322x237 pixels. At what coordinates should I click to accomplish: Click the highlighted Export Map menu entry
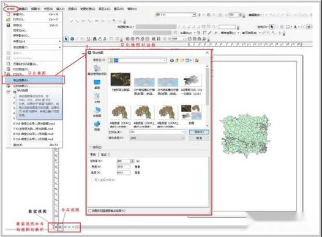coord(33,80)
